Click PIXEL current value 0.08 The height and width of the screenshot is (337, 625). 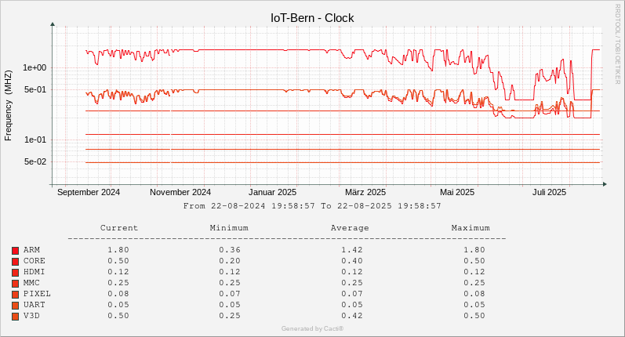[x=118, y=294]
